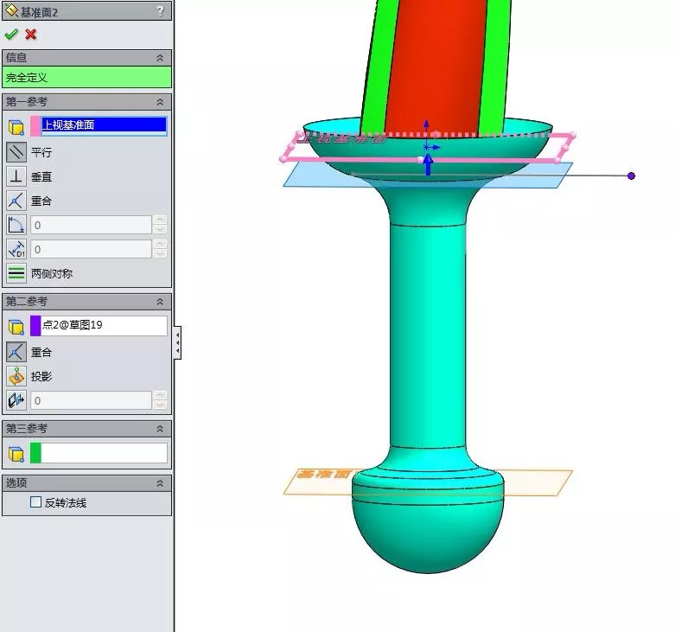Collapse the 第二参考 section
Screen dimensions: 675x632
(x=160, y=302)
